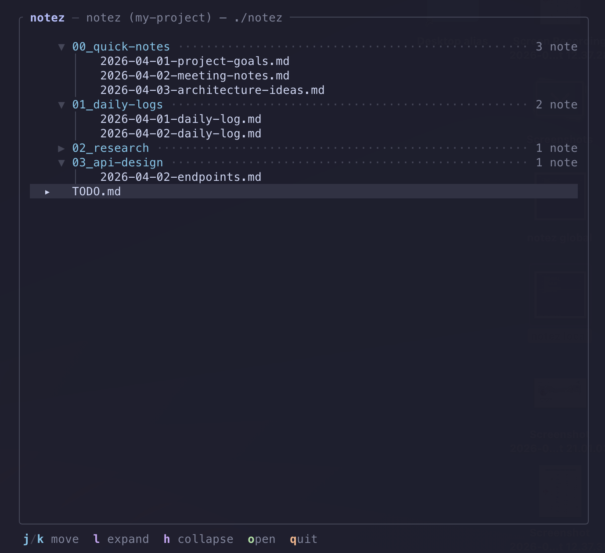Open 2026-04-02-endpoints.md note
605x553 pixels.
[x=180, y=177]
